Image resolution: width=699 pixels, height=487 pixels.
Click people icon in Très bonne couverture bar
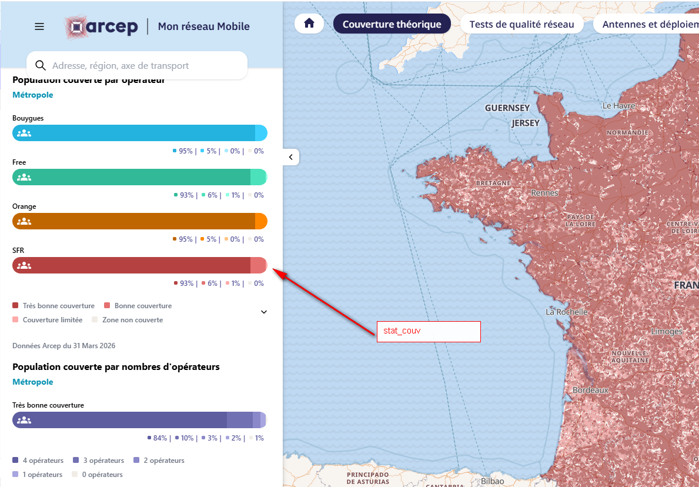click(x=24, y=420)
